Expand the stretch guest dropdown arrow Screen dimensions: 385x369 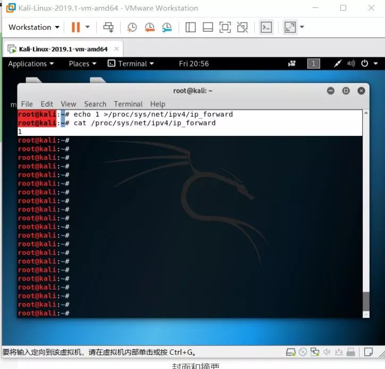(x=302, y=27)
